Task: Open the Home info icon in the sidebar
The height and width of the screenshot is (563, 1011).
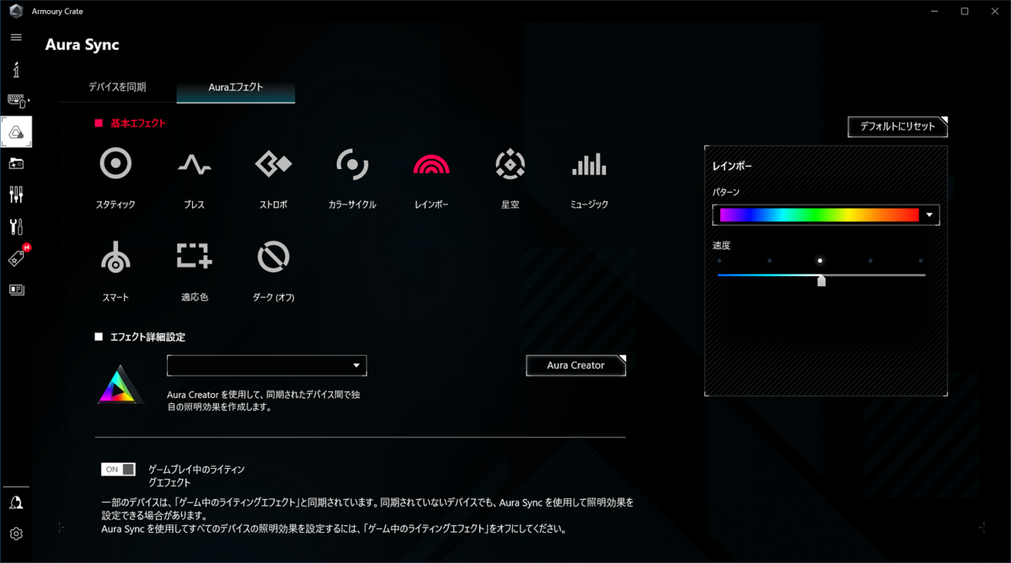Action: [16, 69]
